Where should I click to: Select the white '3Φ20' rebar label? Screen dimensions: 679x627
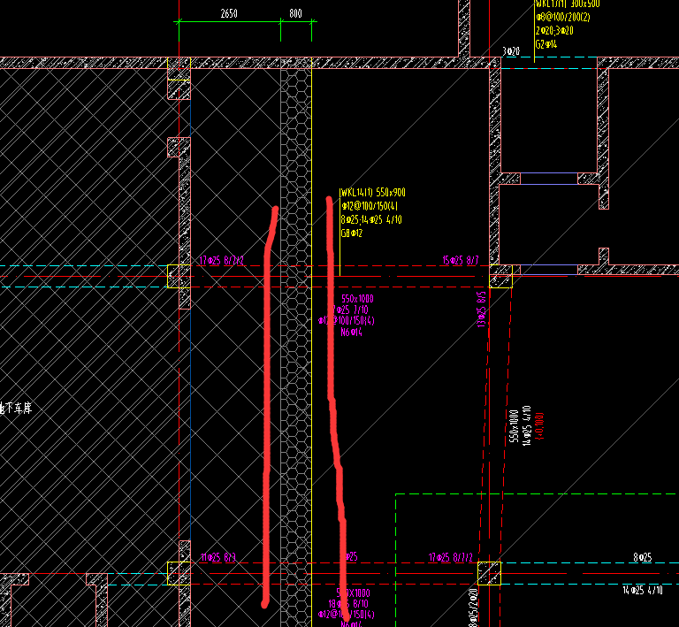[511, 51]
